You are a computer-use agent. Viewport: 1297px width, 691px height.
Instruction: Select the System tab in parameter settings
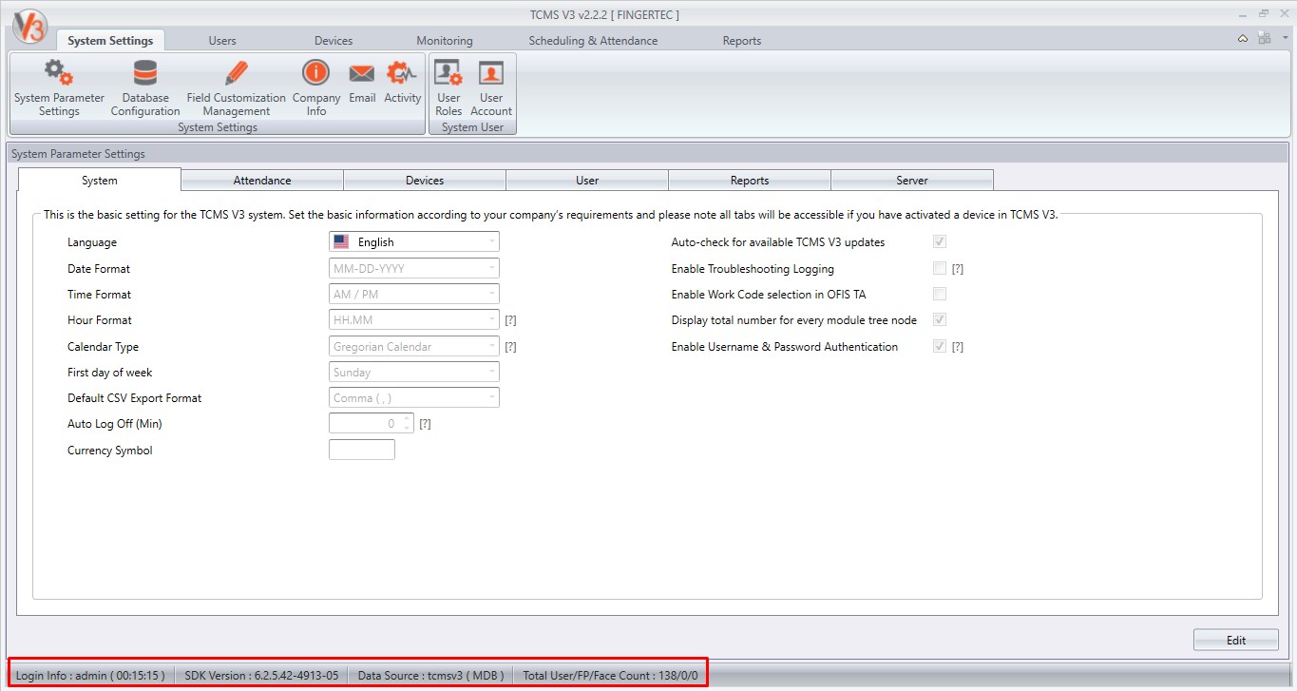(x=100, y=180)
